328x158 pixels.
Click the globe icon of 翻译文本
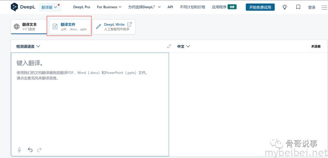point(17,27)
